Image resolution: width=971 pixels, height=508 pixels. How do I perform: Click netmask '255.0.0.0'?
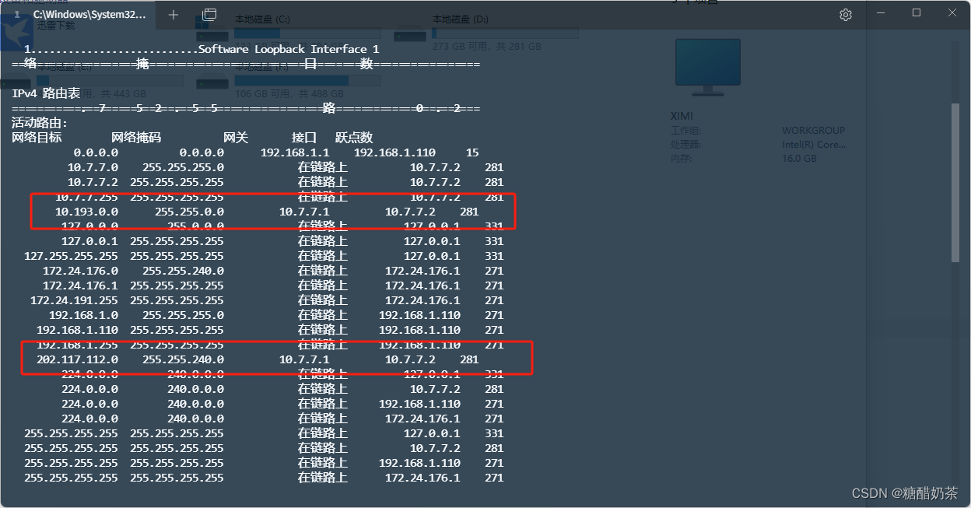click(x=195, y=226)
